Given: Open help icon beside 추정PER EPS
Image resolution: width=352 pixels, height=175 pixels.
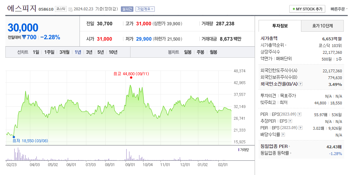Looking at the screenshot, I should coord(290,121).
